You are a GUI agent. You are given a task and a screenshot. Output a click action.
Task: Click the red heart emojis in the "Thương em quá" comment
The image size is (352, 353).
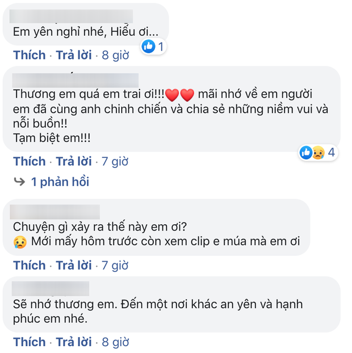pyautogui.click(x=180, y=94)
